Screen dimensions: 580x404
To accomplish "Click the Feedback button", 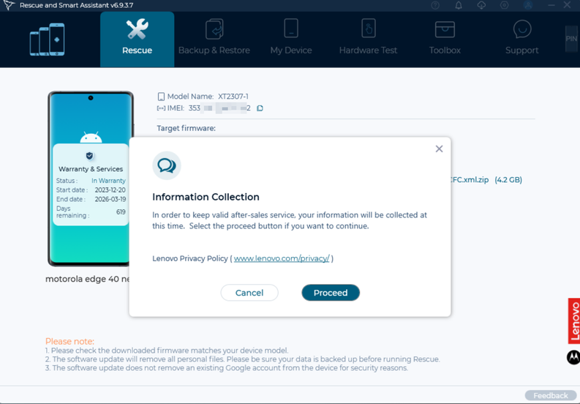I will 550,395.
